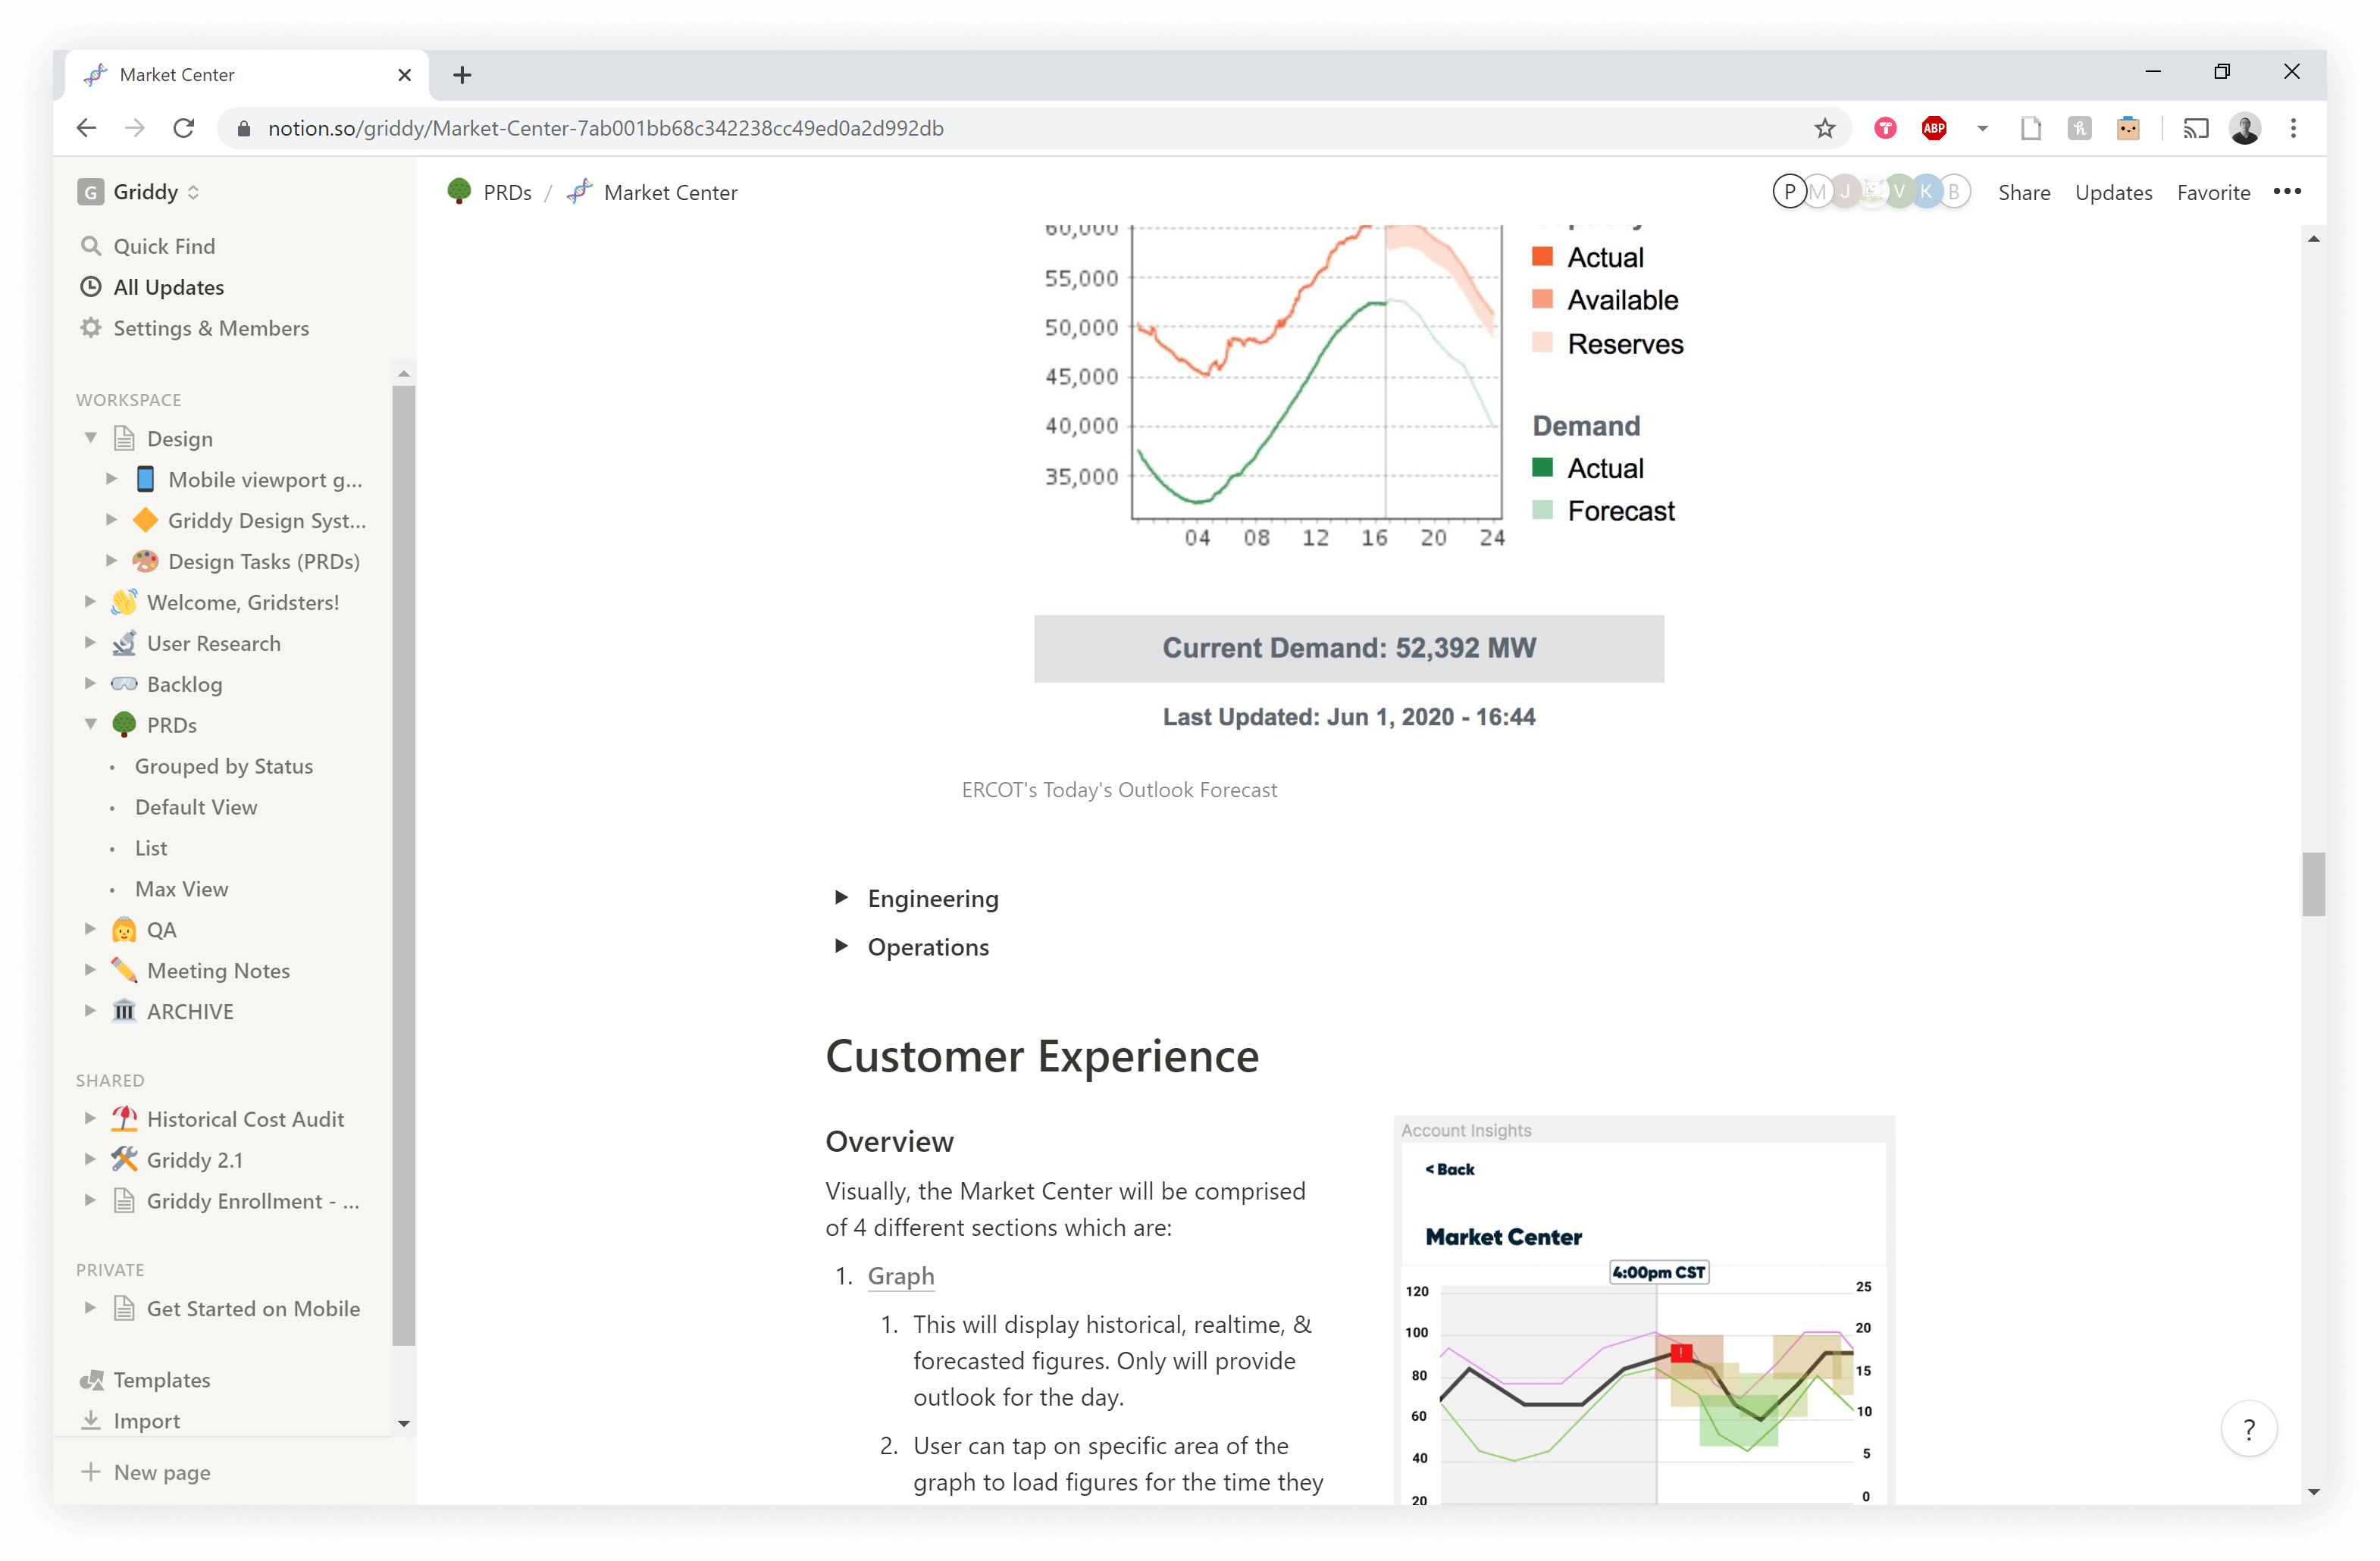Expand Welcome, Gridsters! page
Image resolution: width=2380 pixels, height=1561 pixels.
[91, 602]
